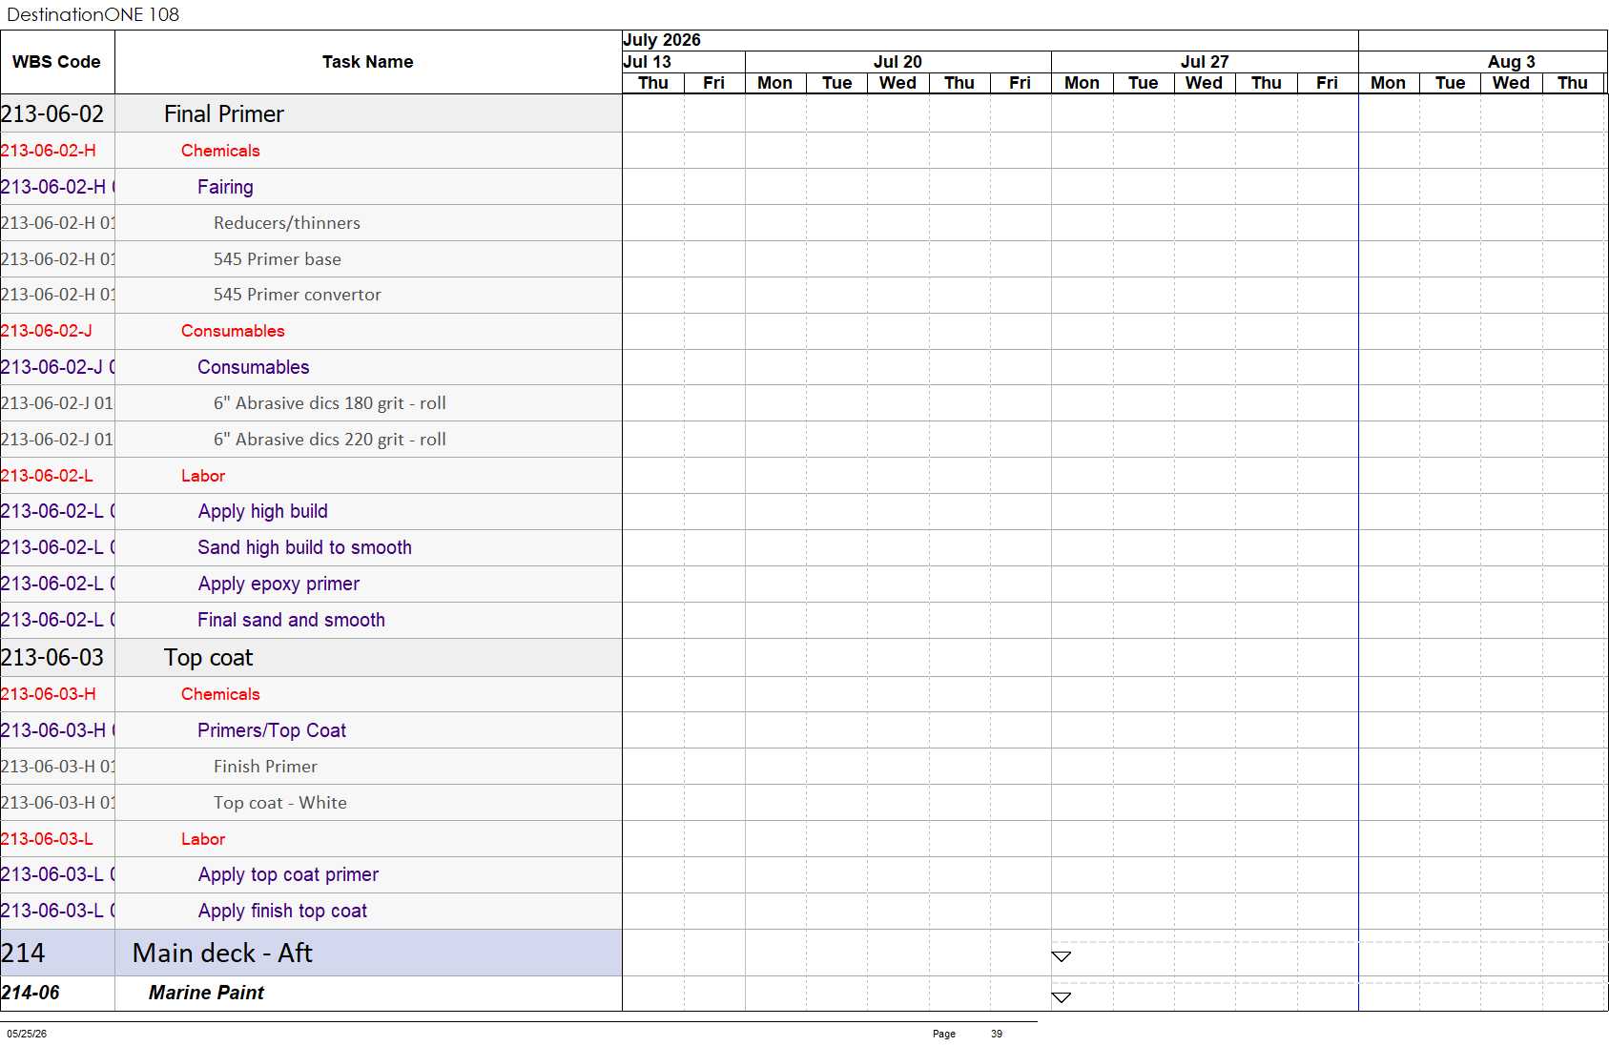The width and height of the screenshot is (1609, 1046).
Task: Select the 545 Primer convertor row
Action: 311,295
